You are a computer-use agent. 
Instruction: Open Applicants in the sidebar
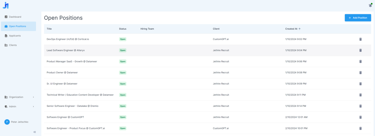click(x=18, y=36)
